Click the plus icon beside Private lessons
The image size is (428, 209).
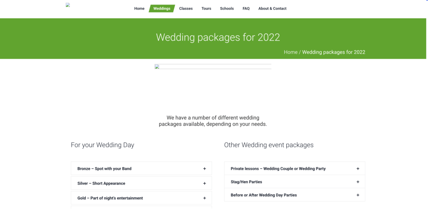pyautogui.click(x=358, y=169)
